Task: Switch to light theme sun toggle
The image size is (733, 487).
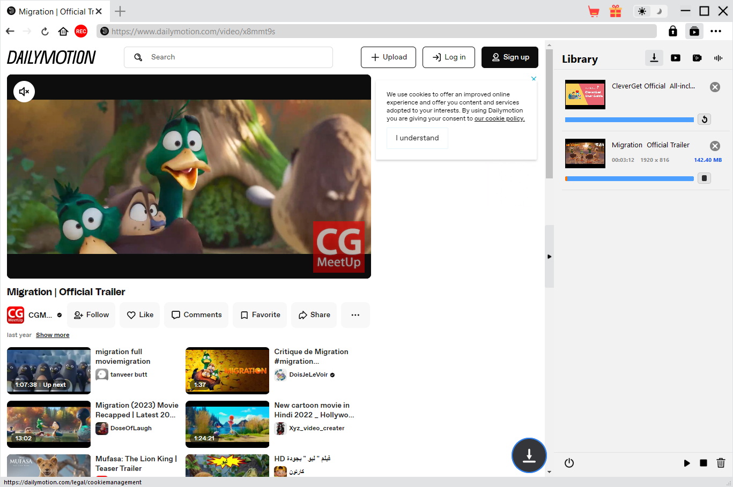Action: click(642, 11)
